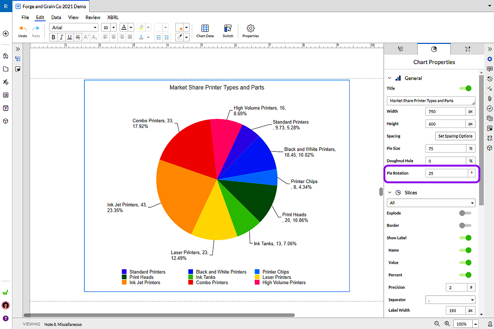The width and height of the screenshot is (494, 329).
Task: Click the Chart Data icon
Action: 205,29
